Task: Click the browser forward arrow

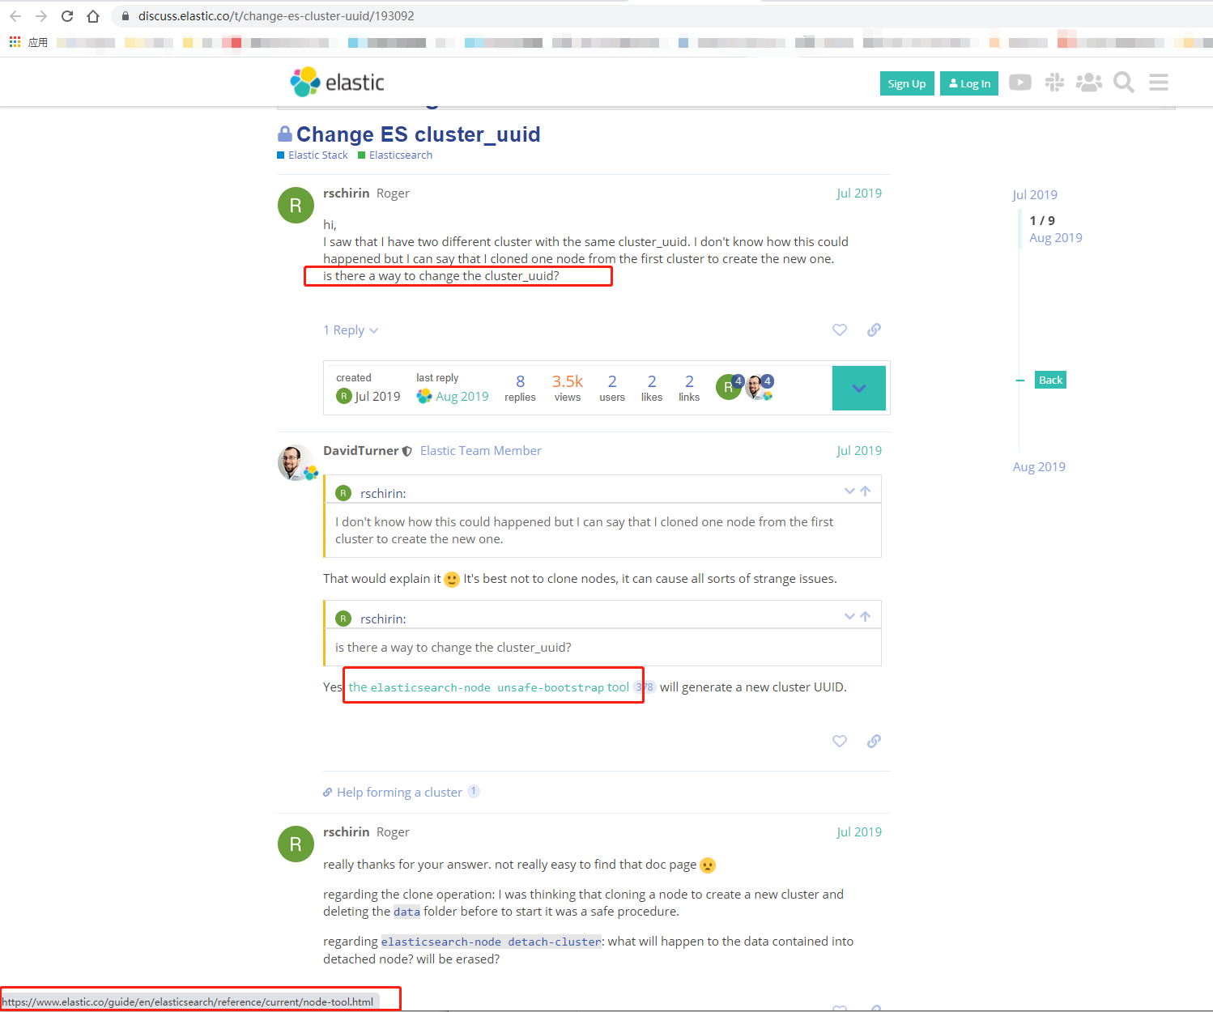Action: [41, 16]
